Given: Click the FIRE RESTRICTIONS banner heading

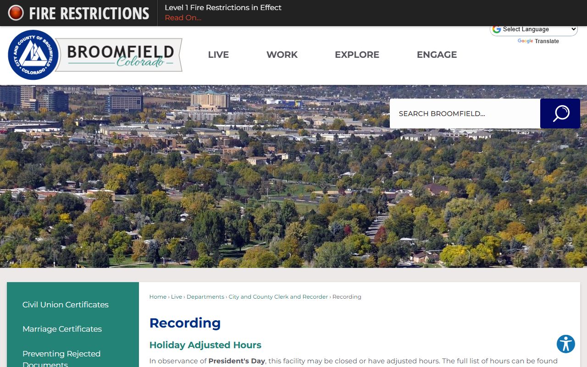Looking at the screenshot, I should [89, 13].
